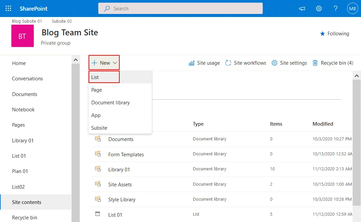Click the BT site logo tile
361x222 pixels.
click(22, 36)
